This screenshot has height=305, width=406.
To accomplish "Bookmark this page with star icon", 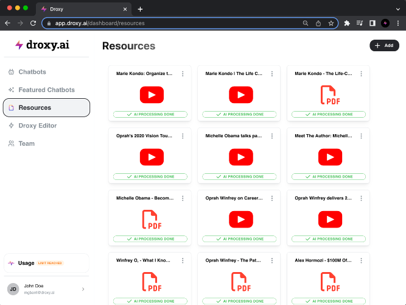I will click(x=331, y=23).
